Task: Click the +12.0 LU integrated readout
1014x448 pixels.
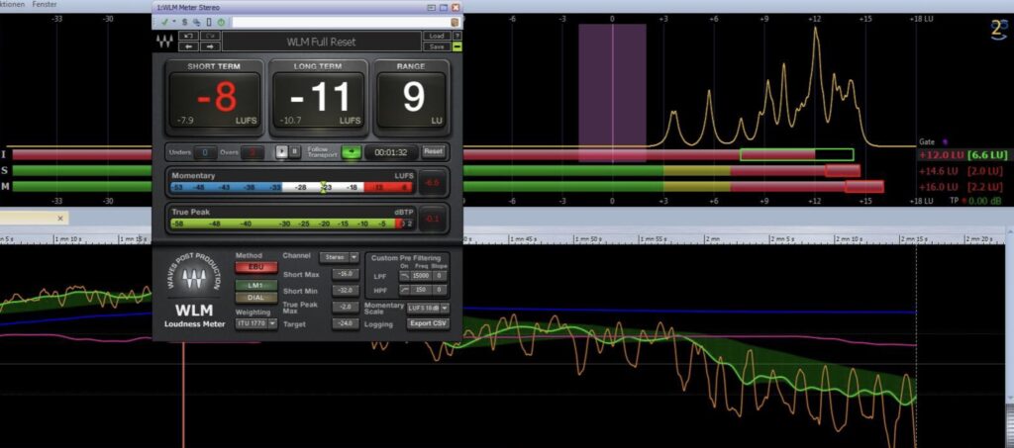Action: pos(942,155)
